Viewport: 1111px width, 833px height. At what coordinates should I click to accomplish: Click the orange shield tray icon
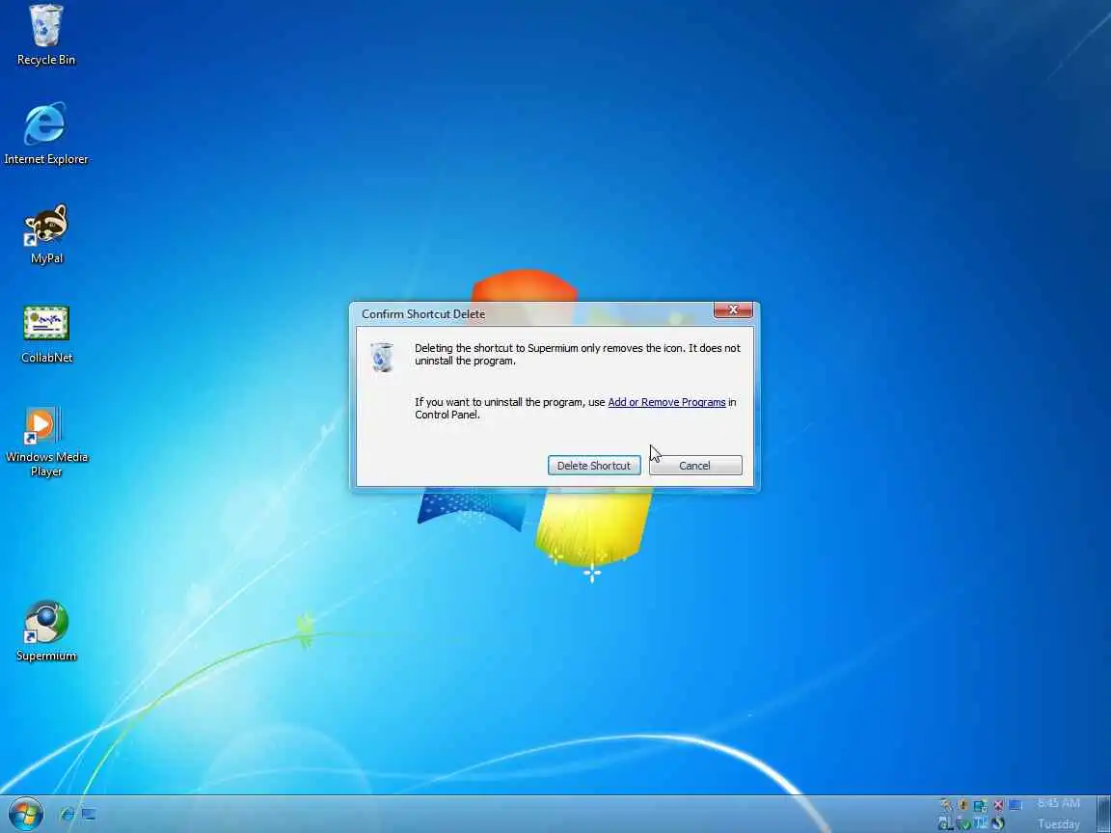(x=962, y=805)
